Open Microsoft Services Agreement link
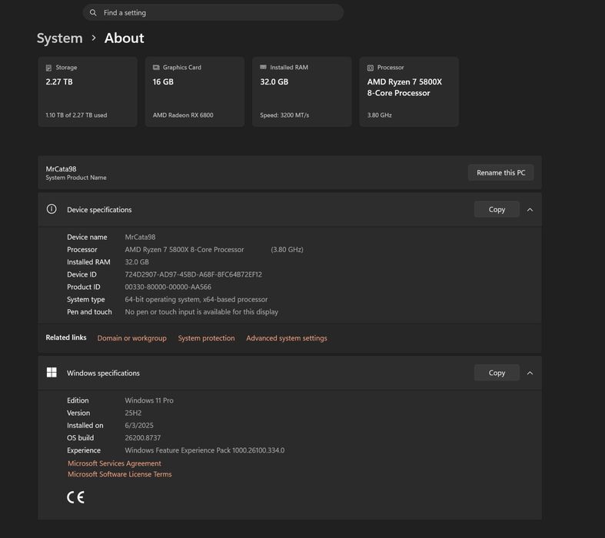 [115, 463]
